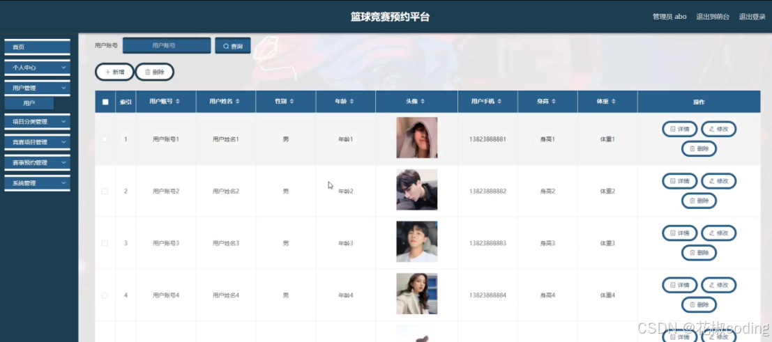The height and width of the screenshot is (342, 772).
Task: Click phone number 13823888881
Action: point(487,139)
